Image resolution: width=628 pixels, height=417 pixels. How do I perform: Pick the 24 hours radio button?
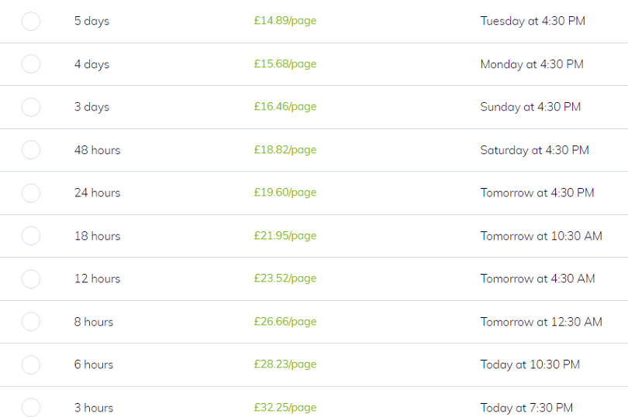31,193
